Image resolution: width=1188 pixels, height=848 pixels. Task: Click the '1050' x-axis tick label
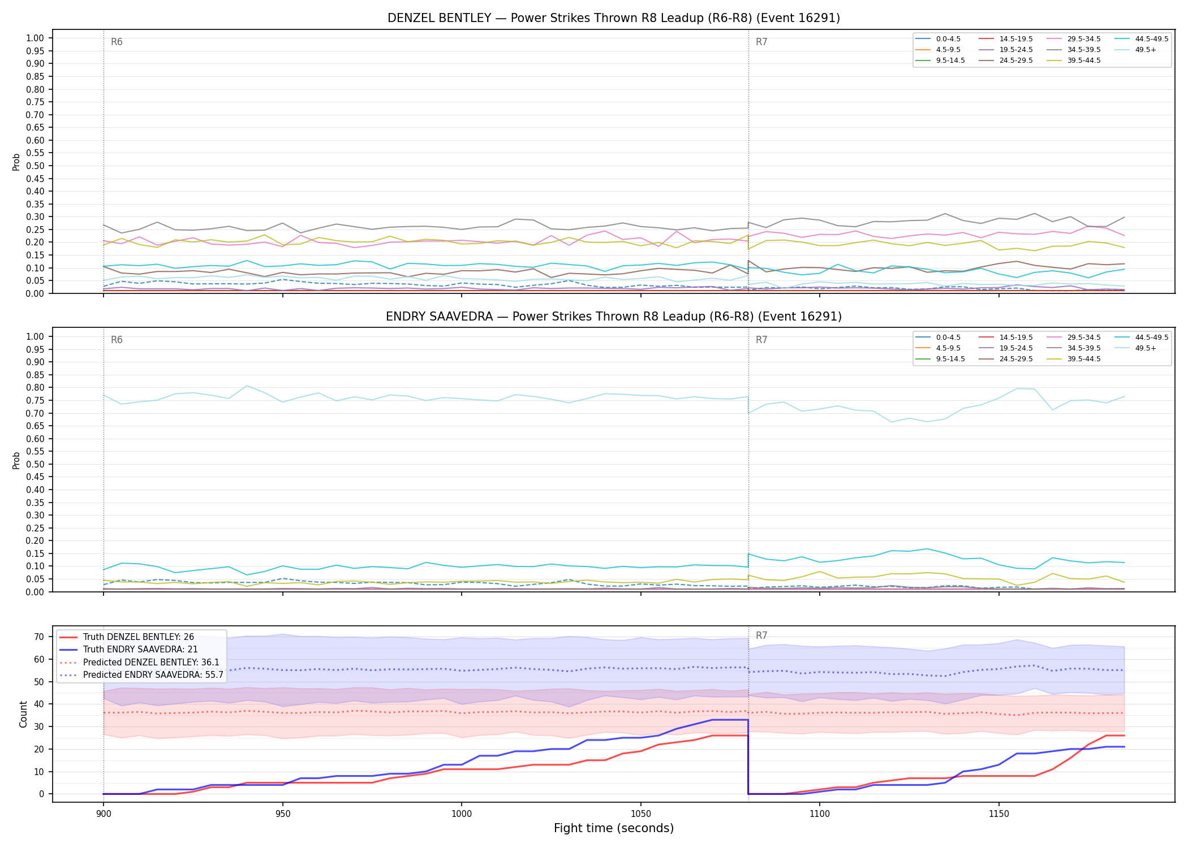point(640,814)
